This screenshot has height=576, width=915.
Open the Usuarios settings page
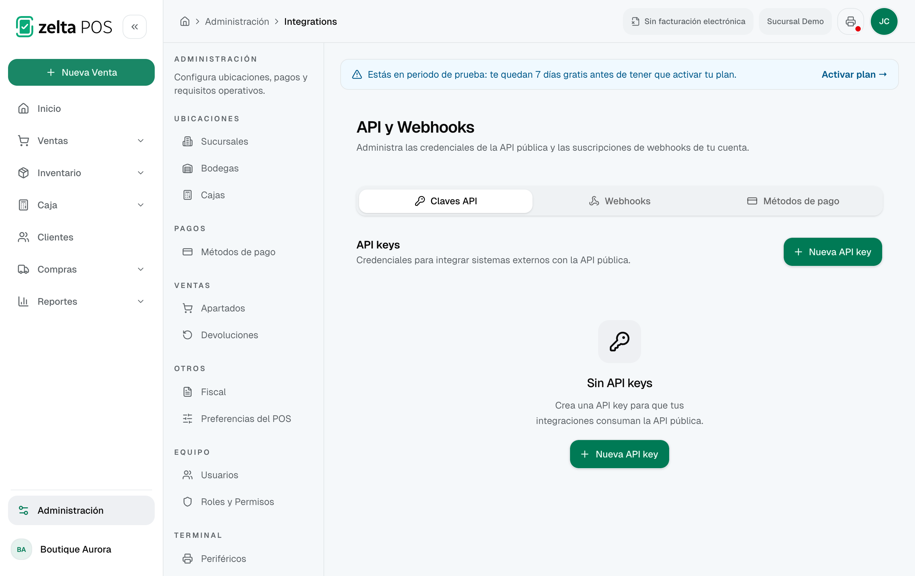point(243,475)
